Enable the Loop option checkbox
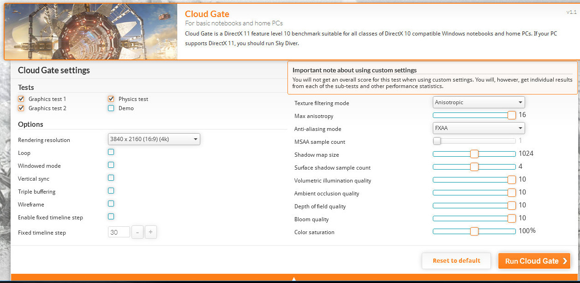The image size is (580, 283). click(x=111, y=152)
